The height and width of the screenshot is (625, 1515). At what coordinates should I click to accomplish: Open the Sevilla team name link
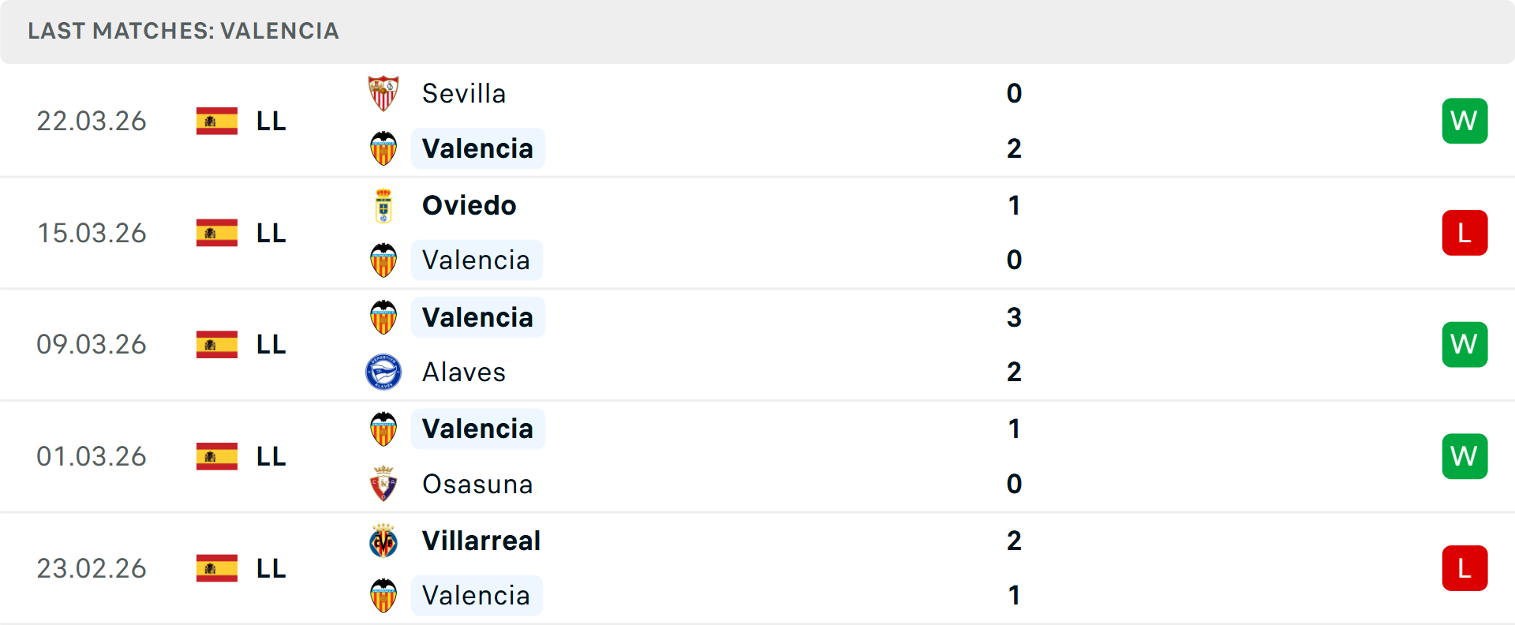[464, 94]
